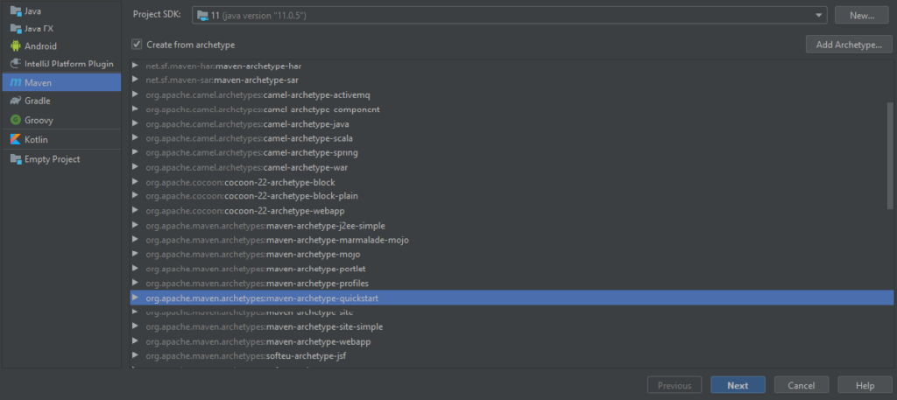
Task: Click the archetype list vertical scrollbar
Action: [890, 158]
